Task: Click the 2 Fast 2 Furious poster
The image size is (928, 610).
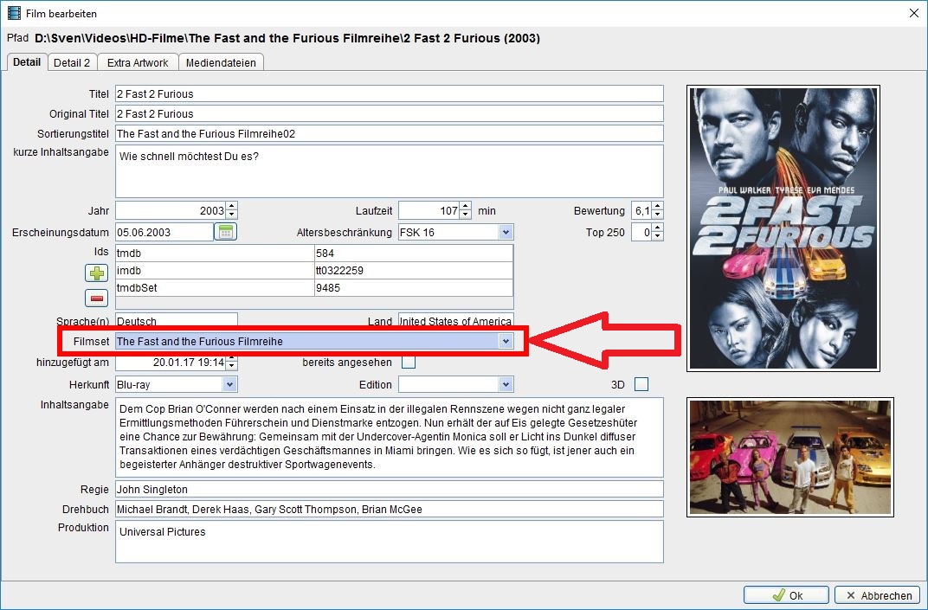Action: [x=783, y=228]
